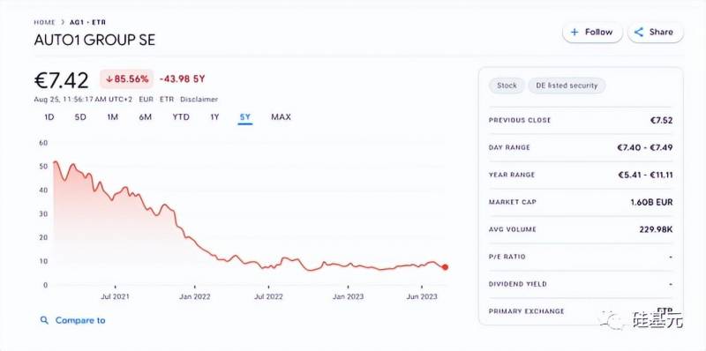The width and height of the screenshot is (706, 351).
Task: Click the Follow button
Action: point(592,32)
